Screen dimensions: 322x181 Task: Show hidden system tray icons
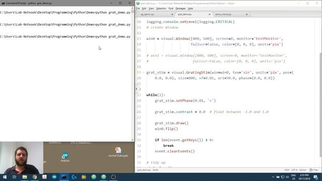coord(273,177)
